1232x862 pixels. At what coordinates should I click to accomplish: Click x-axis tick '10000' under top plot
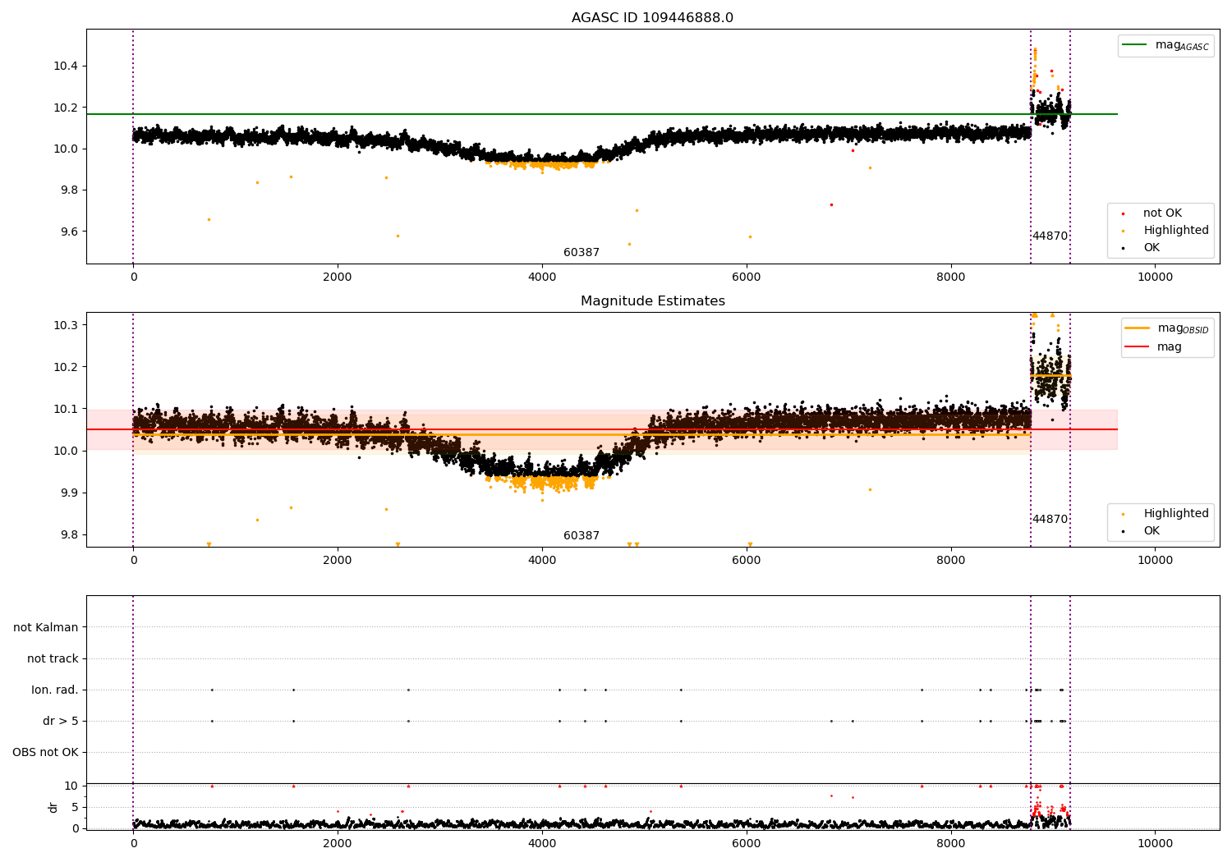(x=1155, y=277)
